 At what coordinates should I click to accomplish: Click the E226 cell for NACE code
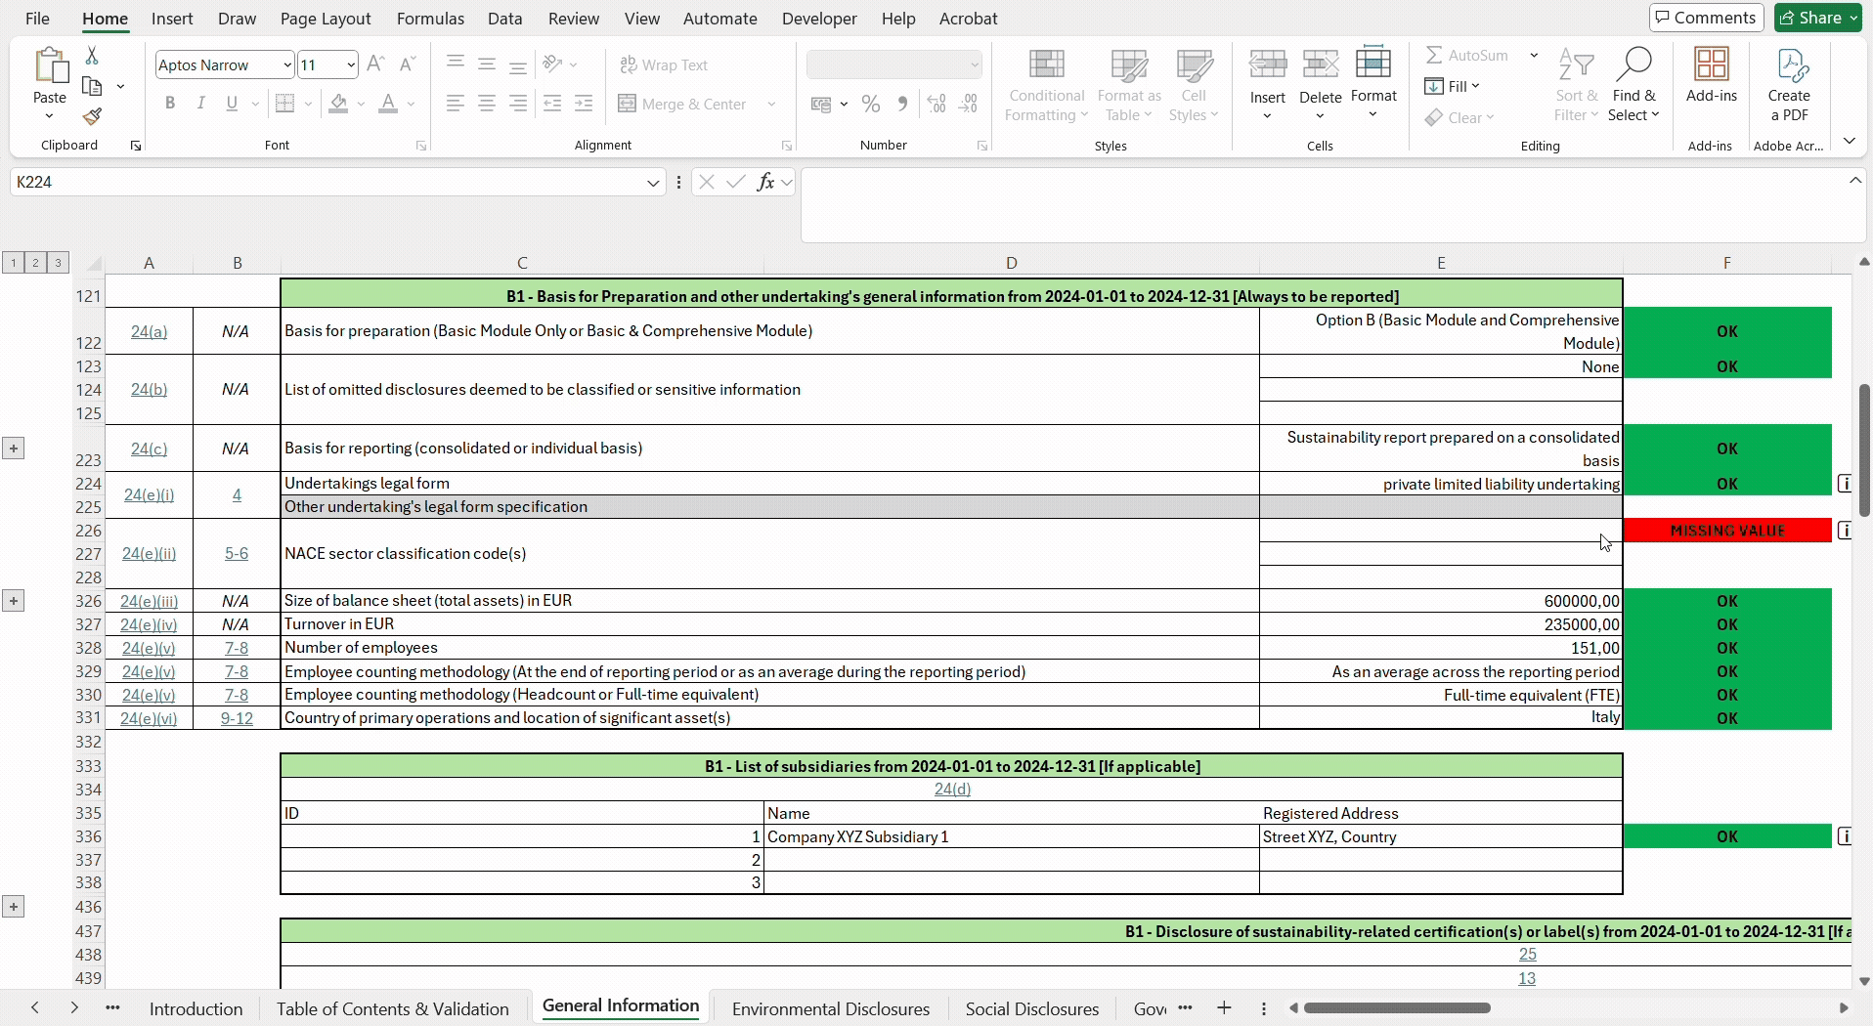coord(1441,531)
